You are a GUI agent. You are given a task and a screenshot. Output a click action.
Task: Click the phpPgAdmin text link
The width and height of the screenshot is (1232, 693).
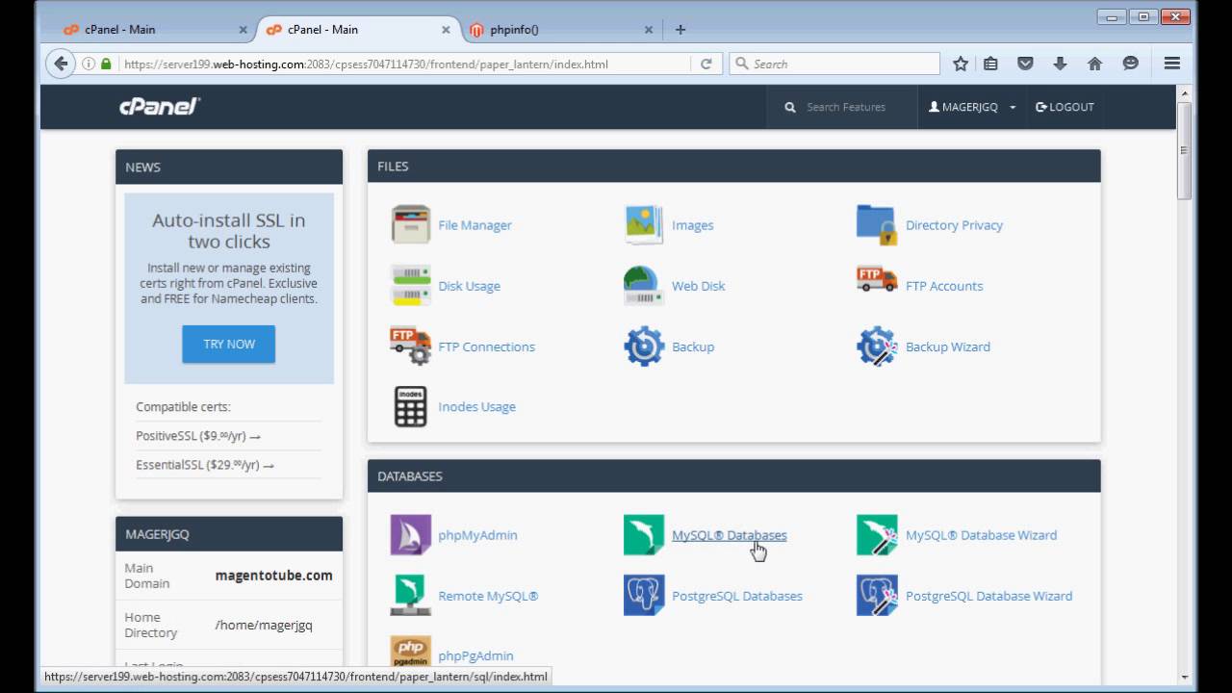475,656
